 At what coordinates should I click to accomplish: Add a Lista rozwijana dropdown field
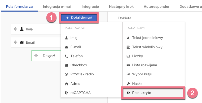145,65
